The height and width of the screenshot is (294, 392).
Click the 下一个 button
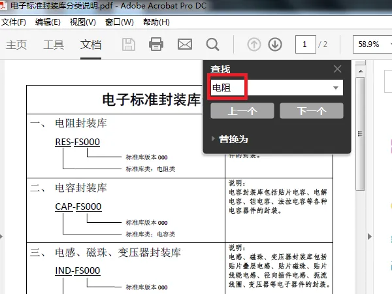point(312,111)
